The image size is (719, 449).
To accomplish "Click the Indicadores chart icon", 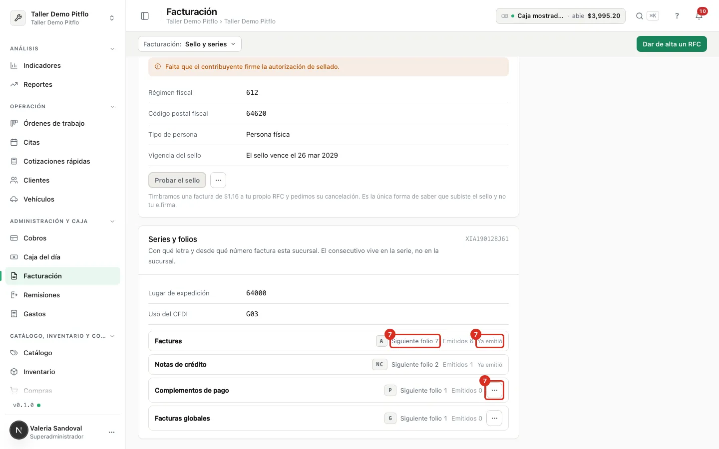I will 14,65.
